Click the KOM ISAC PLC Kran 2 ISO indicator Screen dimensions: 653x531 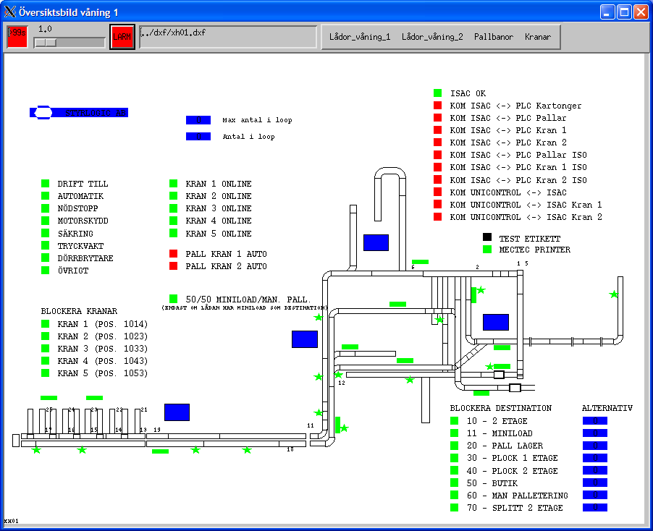click(x=437, y=179)
